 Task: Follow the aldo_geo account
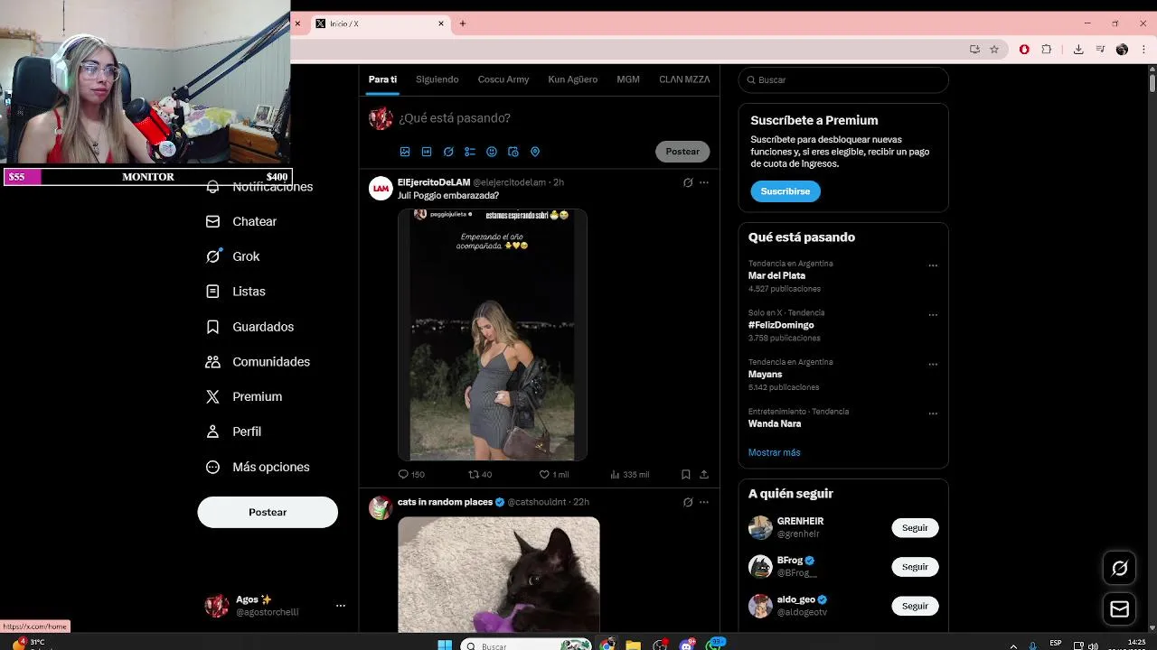915,606
